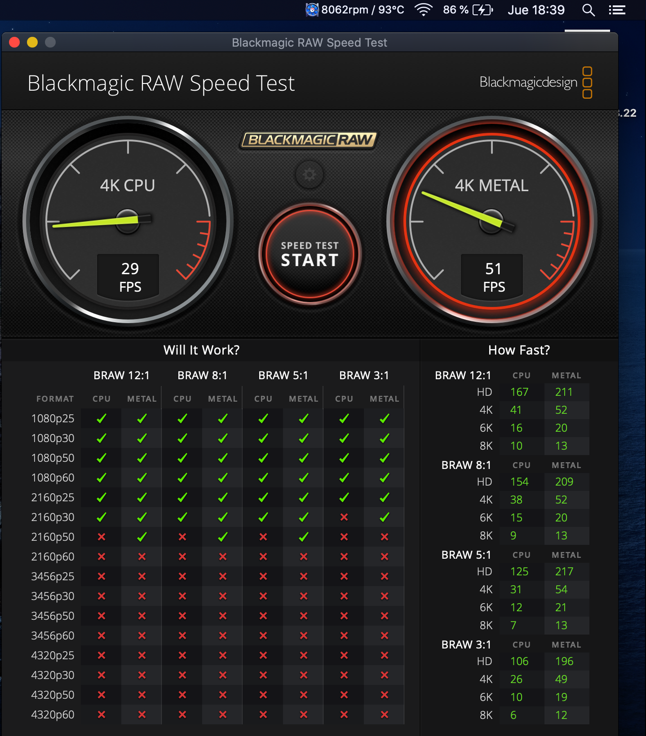Click the 2160p30 format row label

click(x=53, y=517)
